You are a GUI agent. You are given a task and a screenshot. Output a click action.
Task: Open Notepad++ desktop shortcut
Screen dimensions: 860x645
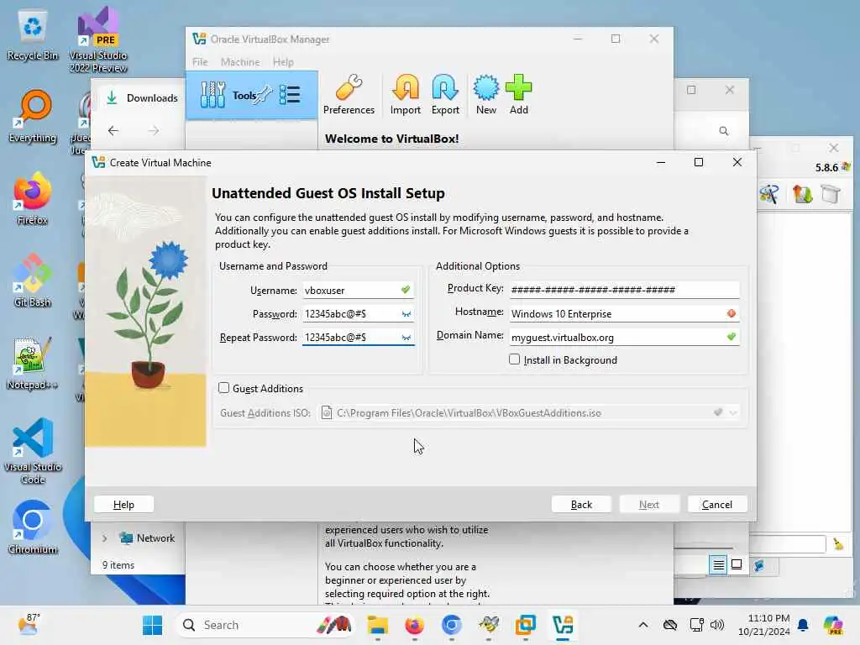pos(33,363)
